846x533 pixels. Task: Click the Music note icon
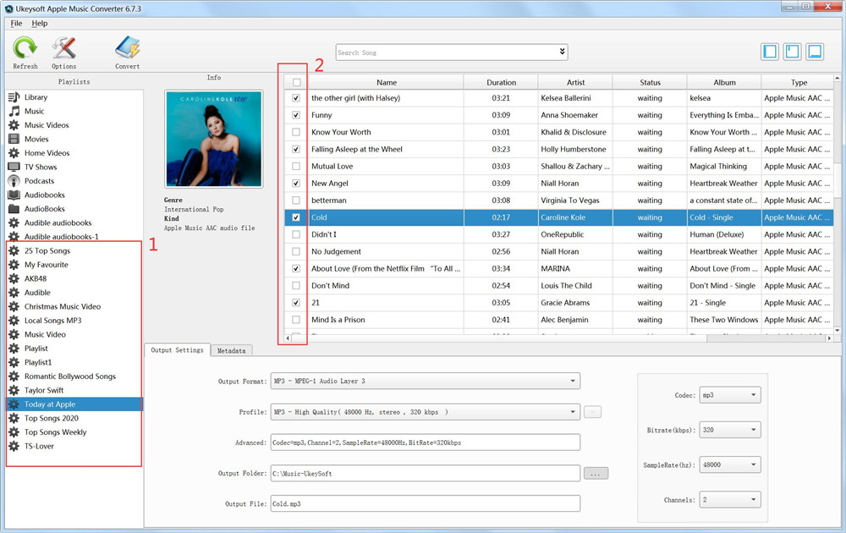coord(14,111)
